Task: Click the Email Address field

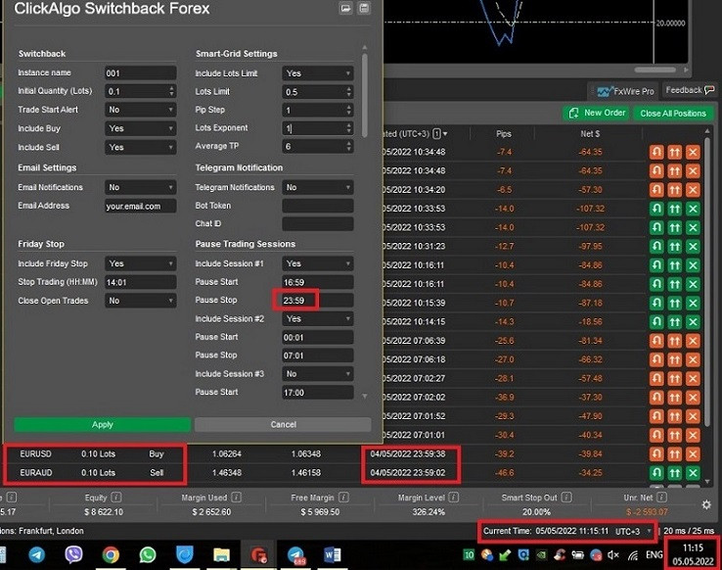Action: click(x=141, y=206)
